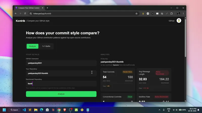The height and width of the screenshot is (113, 202).
Task: Show hidden tray icons chevron
Action: pyautogui.click(x=160, y=110)
